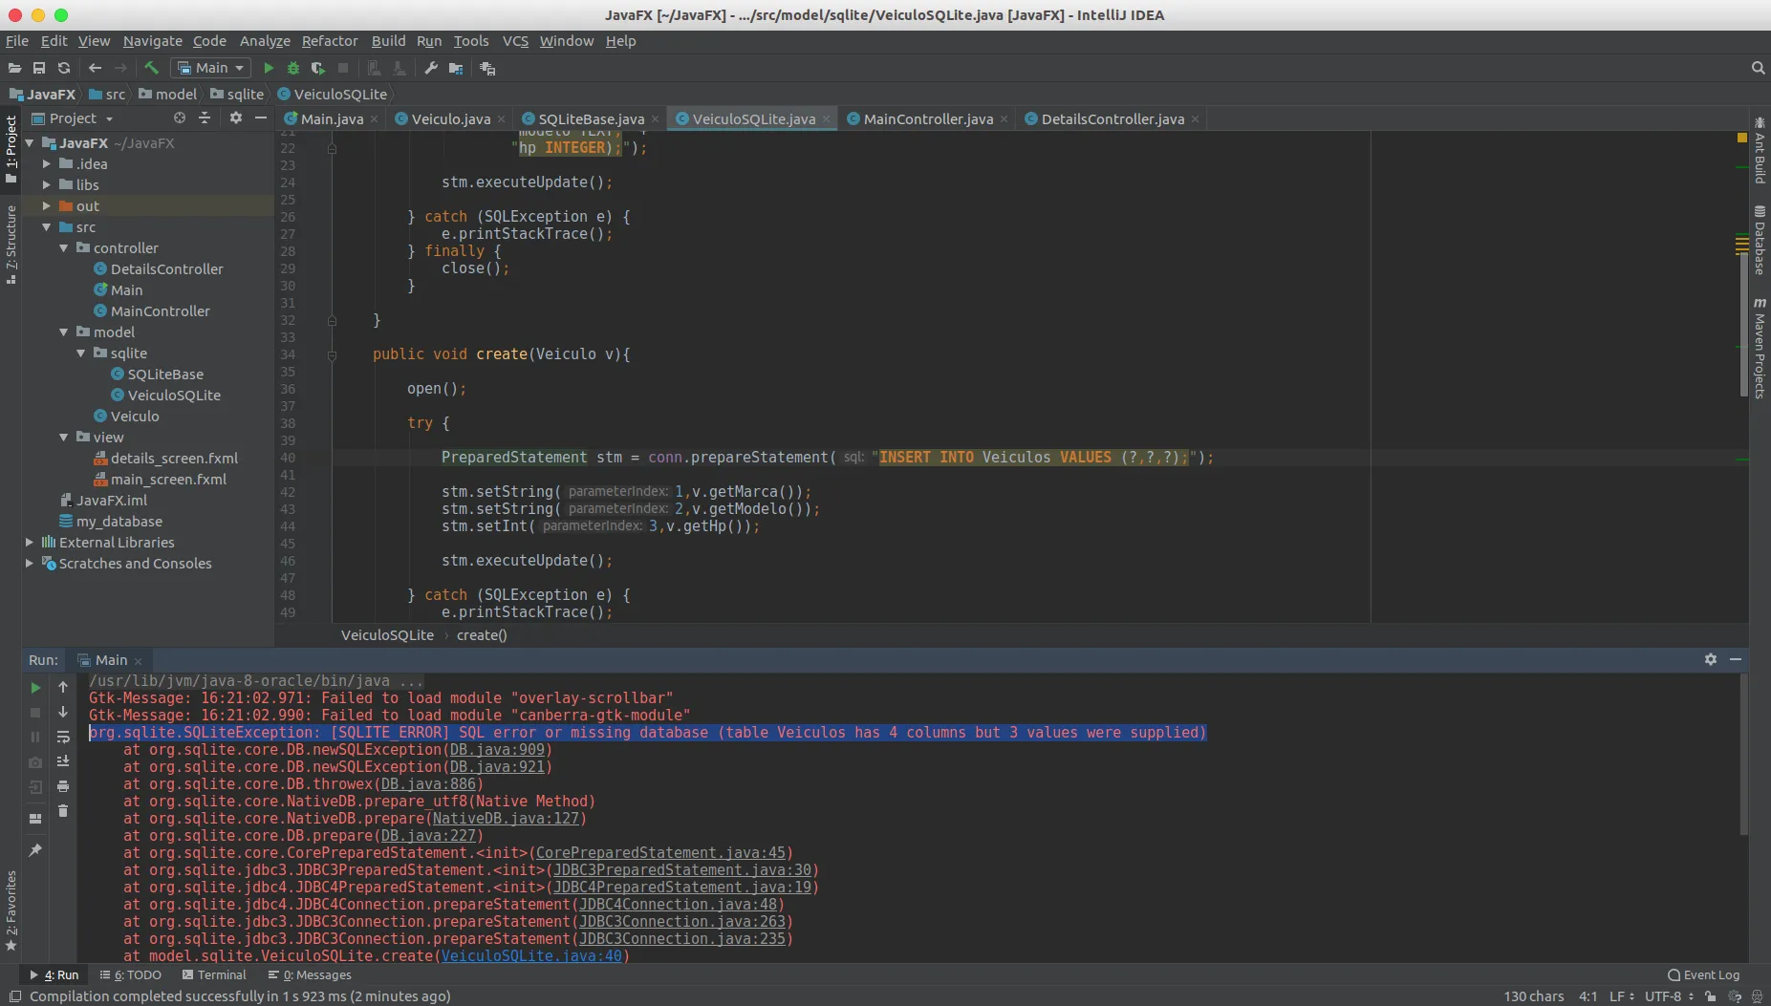Print the console output
The image size is (1771, 1006).
pyautogui.click(x=63, y=786)
